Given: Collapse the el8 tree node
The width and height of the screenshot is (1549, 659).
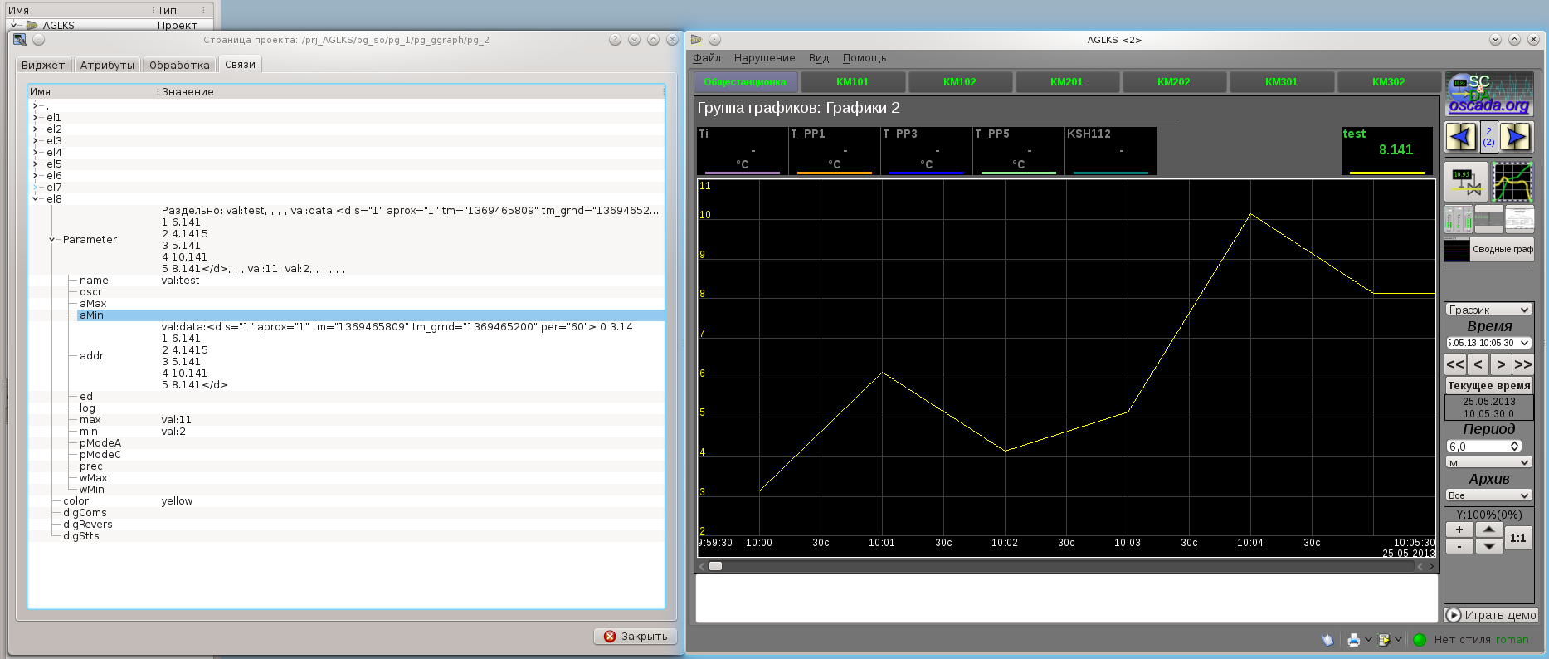Looking at the screenshot, I should (36, 199).
